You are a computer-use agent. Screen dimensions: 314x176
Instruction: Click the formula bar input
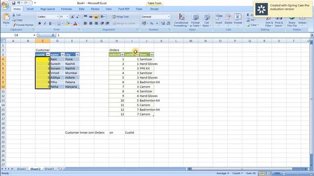[x=183, y=35]
